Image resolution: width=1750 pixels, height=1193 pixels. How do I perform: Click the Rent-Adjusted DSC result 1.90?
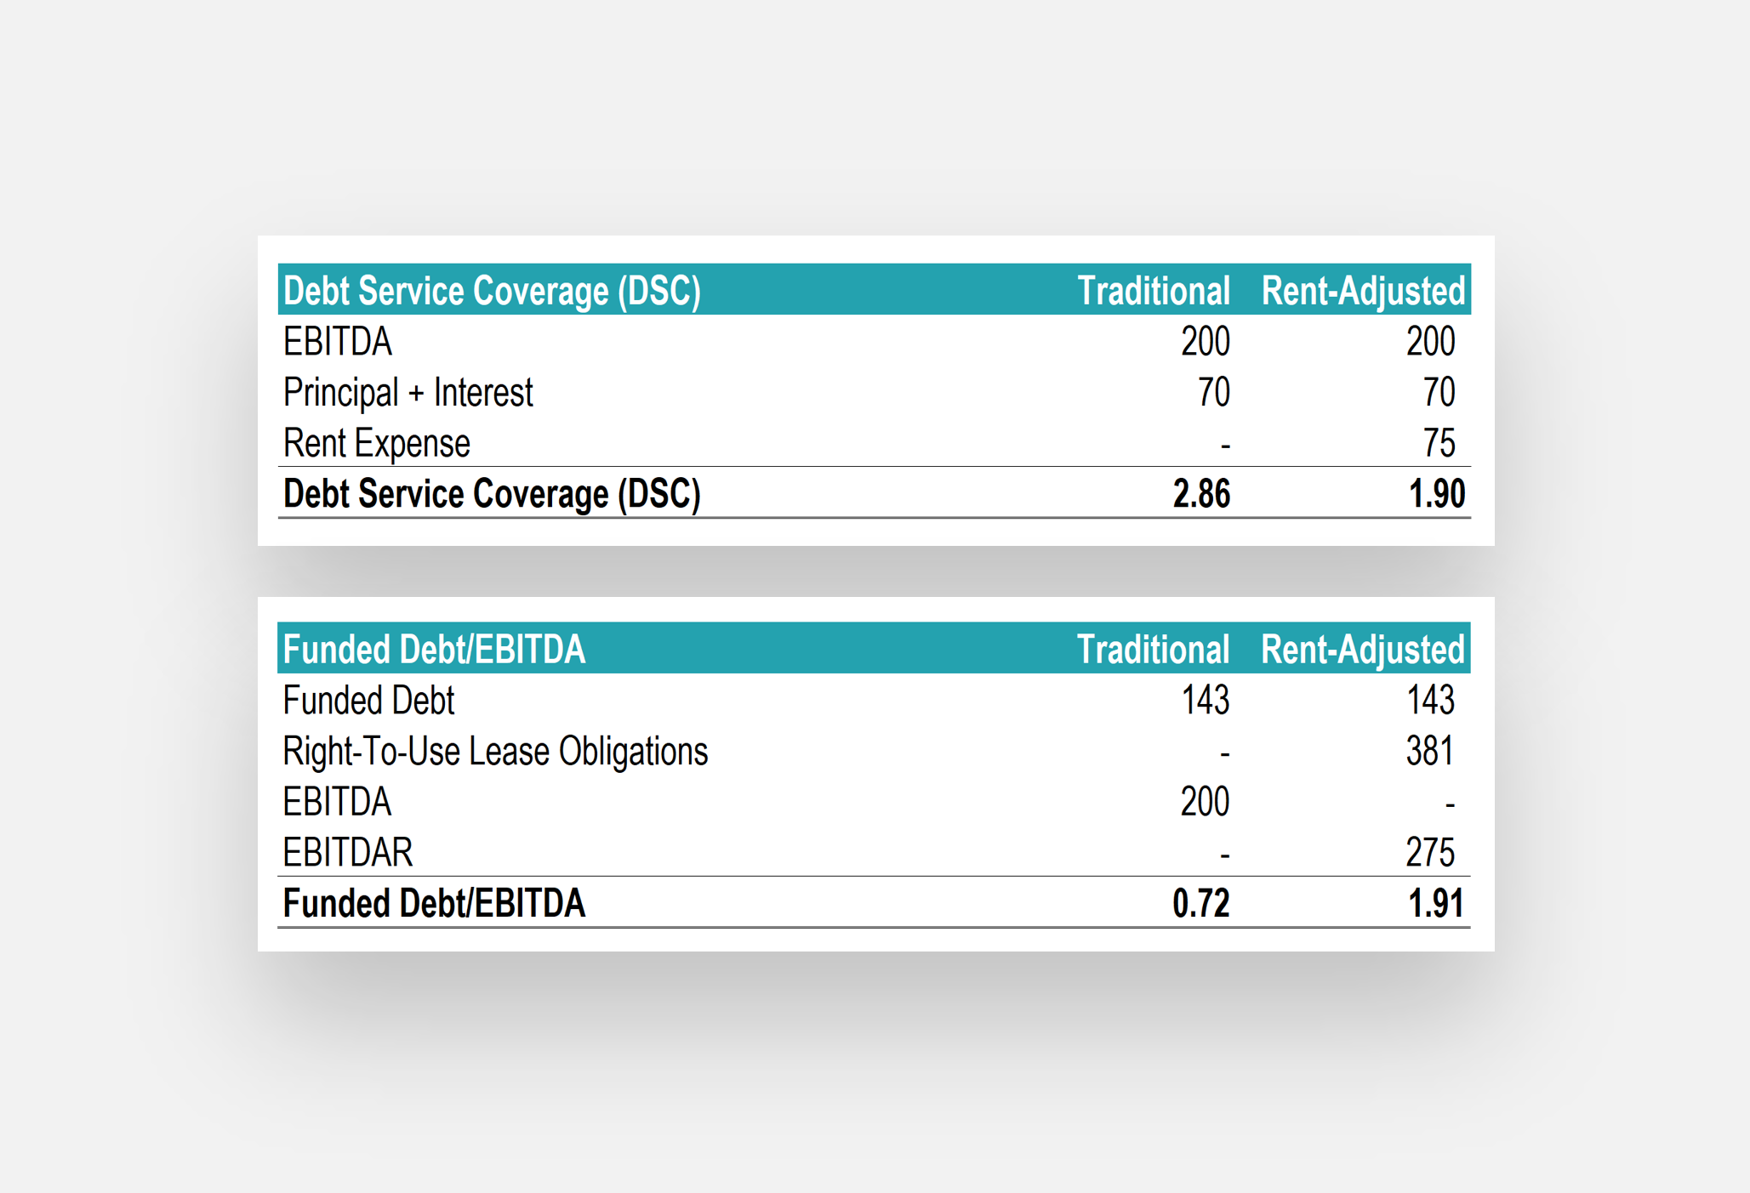tap(1436, 494)
